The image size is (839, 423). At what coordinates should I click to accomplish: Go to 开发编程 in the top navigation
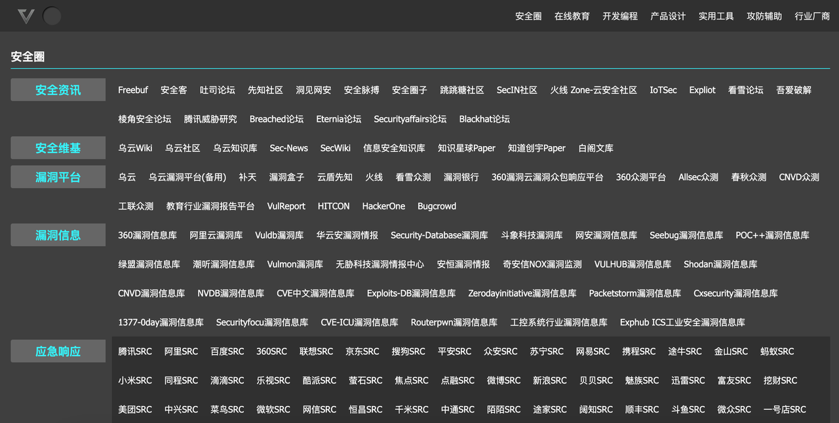pos(620,16)
